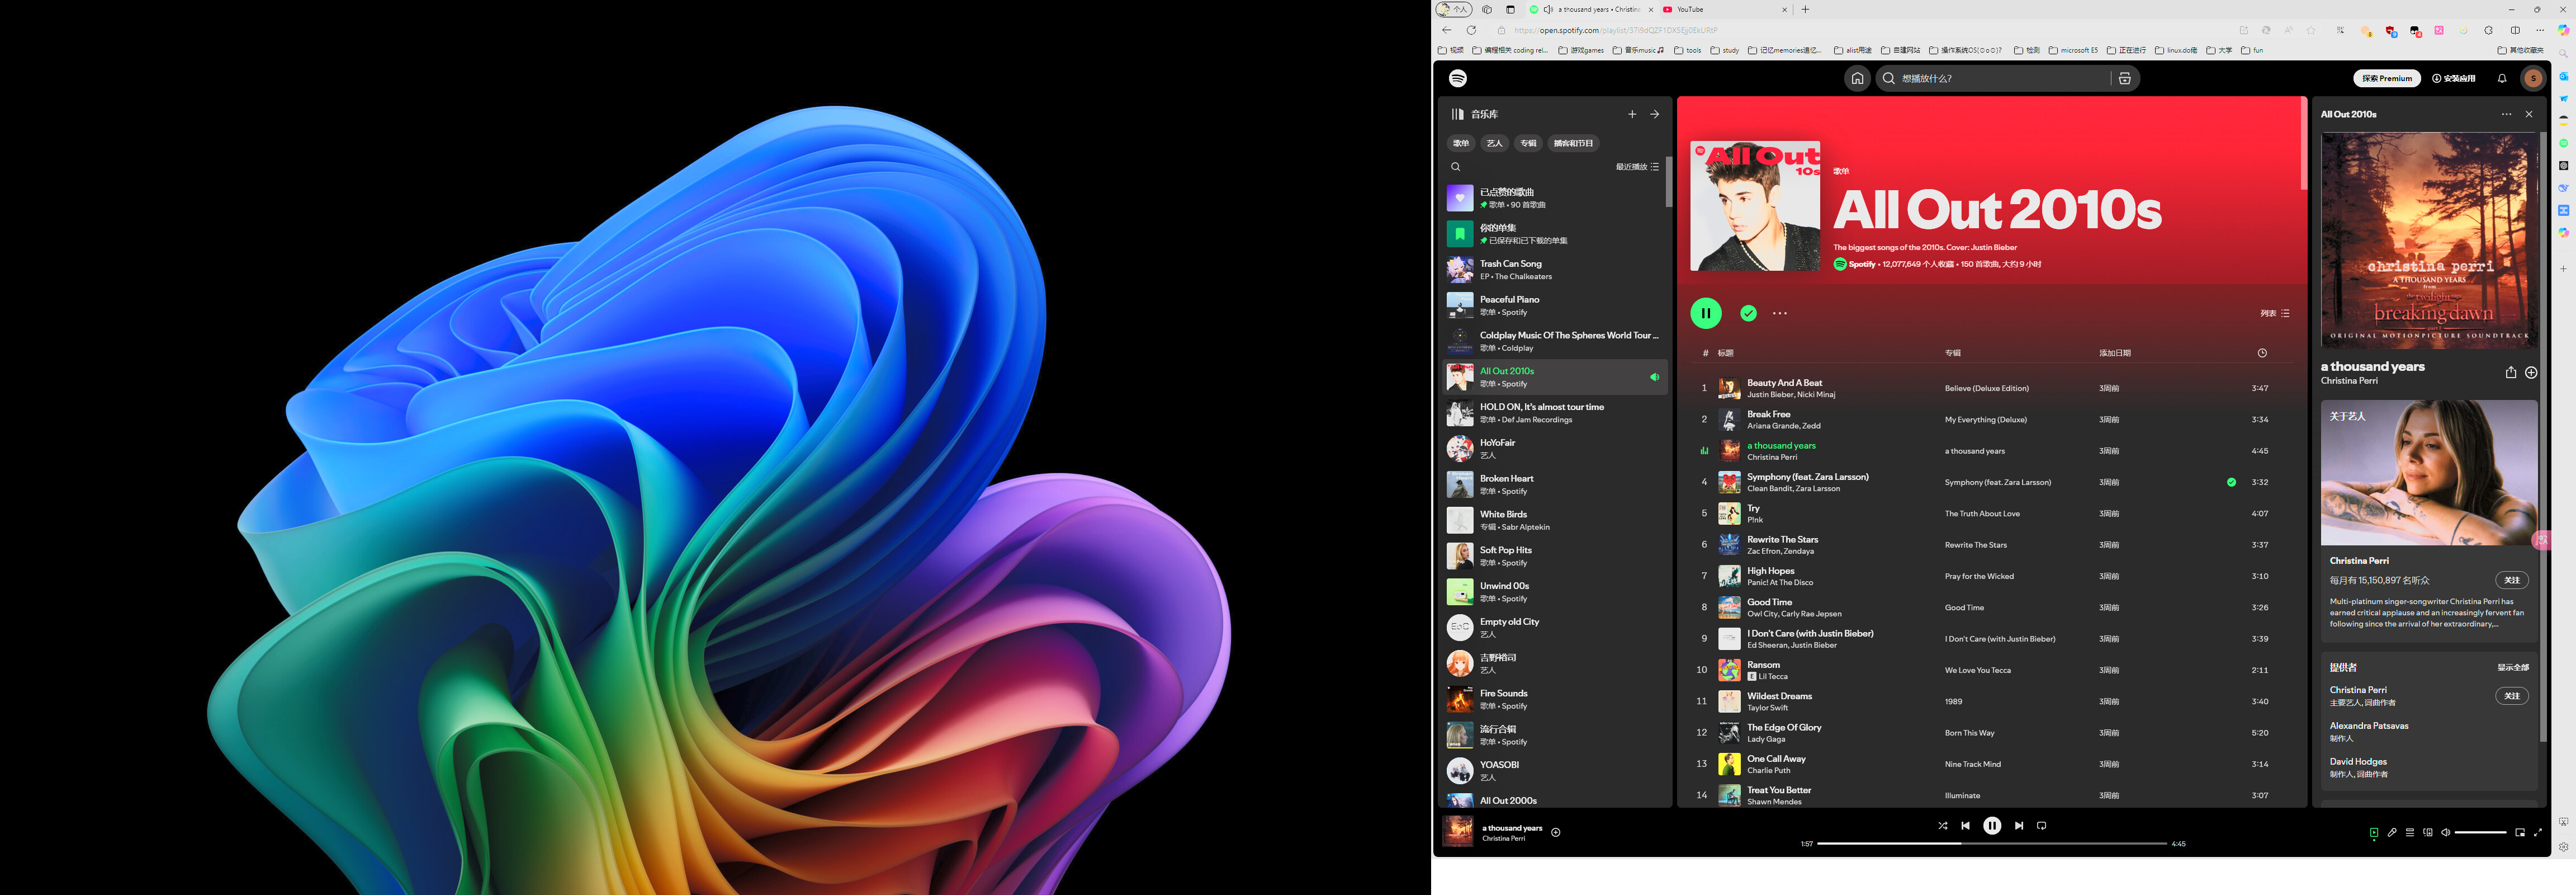This screenshot has width=2576, height=895.
Task: Filter library by 专辑 chip
Action: [1528, 143]
